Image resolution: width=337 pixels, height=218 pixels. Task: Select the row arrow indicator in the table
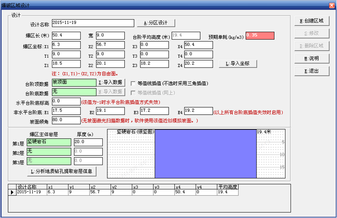(11, 192)
